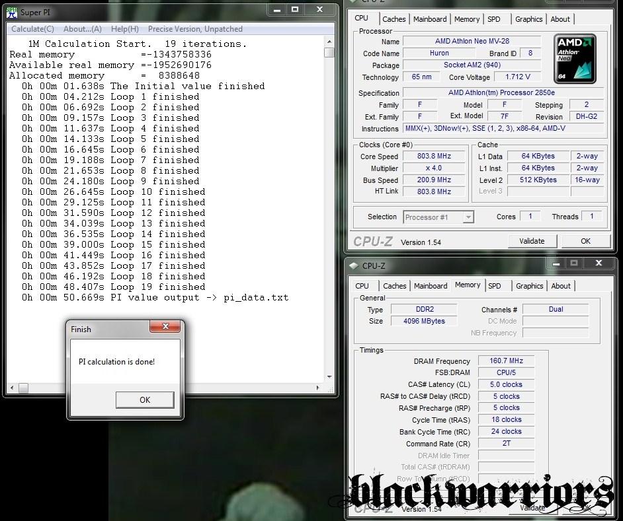623x521 pixels.
Task: Click the DRAM Frequency value '160.7 MHz'
Action: pyautogui.click(x=506, y=361)
